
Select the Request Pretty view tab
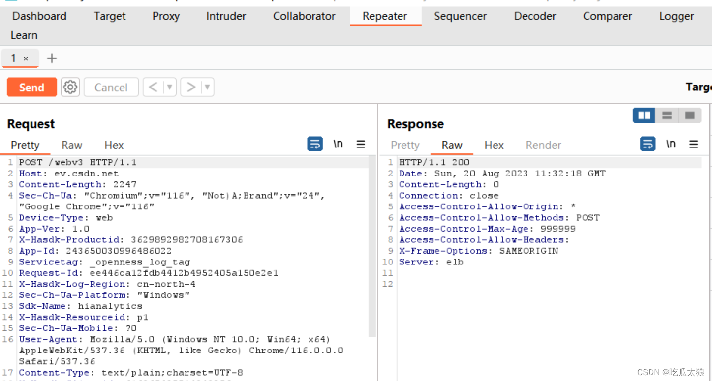[x=25, y=145]
